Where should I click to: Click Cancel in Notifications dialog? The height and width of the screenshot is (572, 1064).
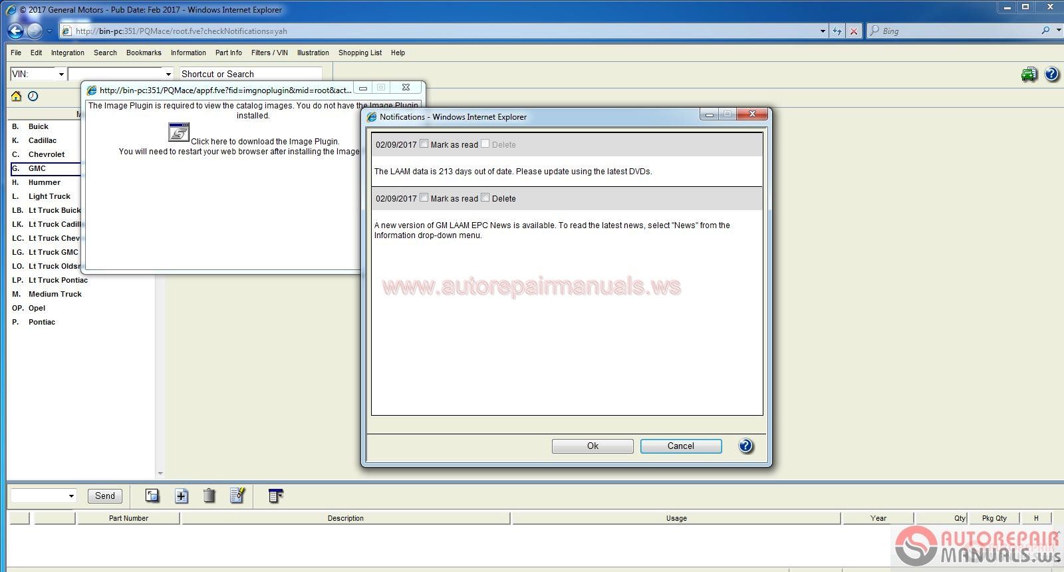(681, 446)
